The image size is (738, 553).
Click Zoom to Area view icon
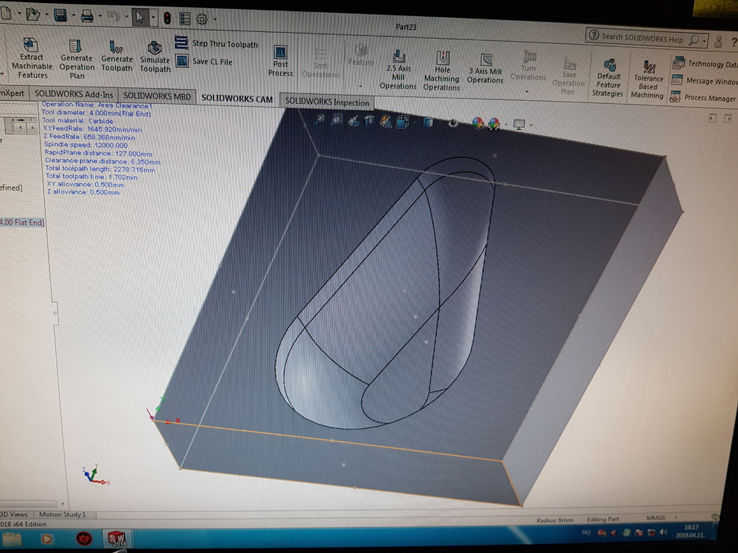tap(336, 120)
